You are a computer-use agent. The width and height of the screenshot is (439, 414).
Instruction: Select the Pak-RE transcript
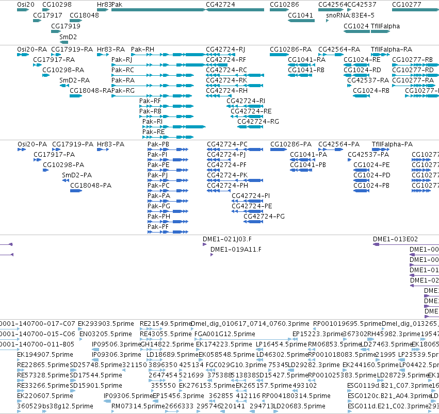tap(168, 137)
